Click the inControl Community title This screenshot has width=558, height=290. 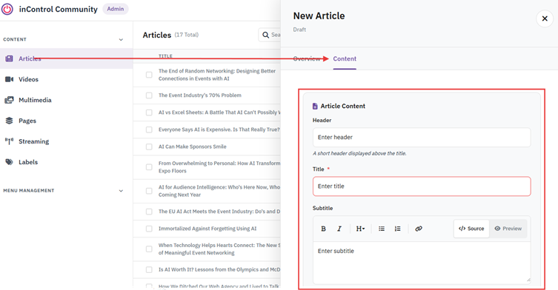(59, 9)
